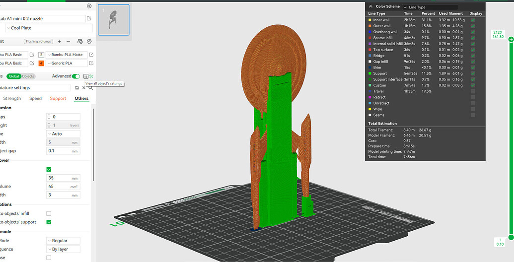Show Wipe moves in preview
This screenshot has height=262, width=514.
point(473,109)
